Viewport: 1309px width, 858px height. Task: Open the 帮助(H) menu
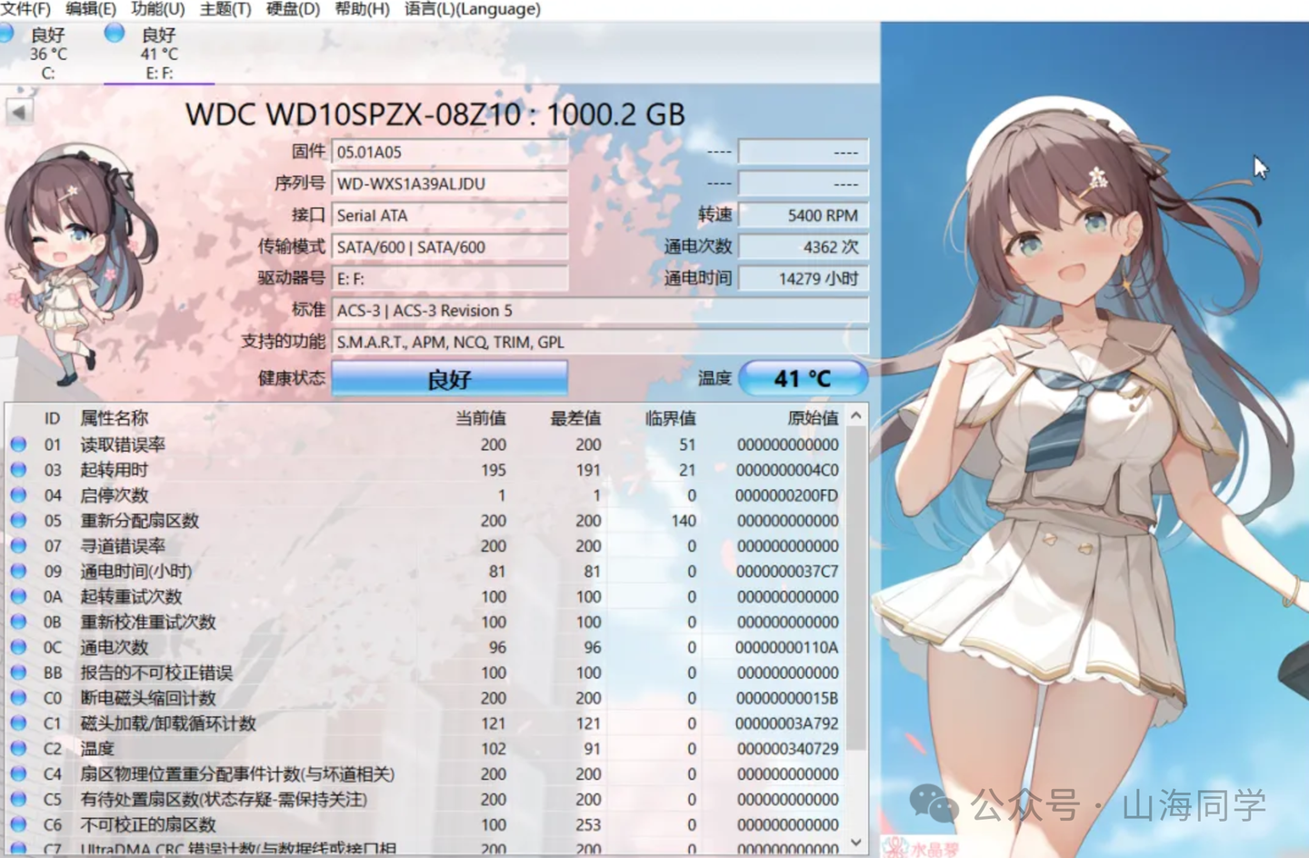[x=362, y=9]
